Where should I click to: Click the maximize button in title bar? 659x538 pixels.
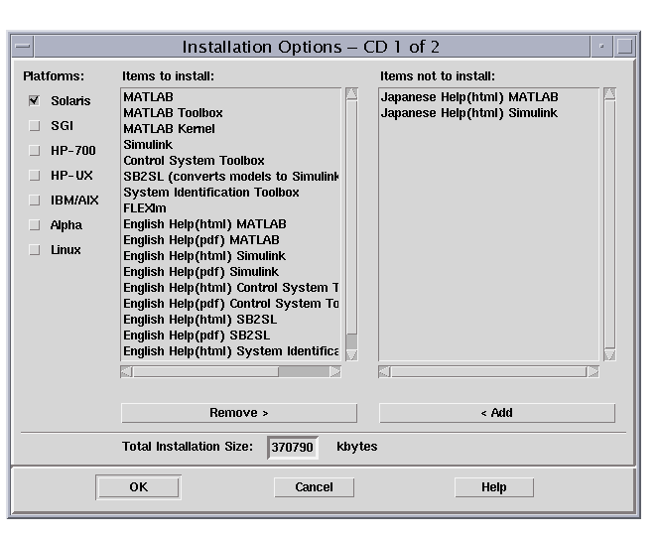(x=624, y=47)
